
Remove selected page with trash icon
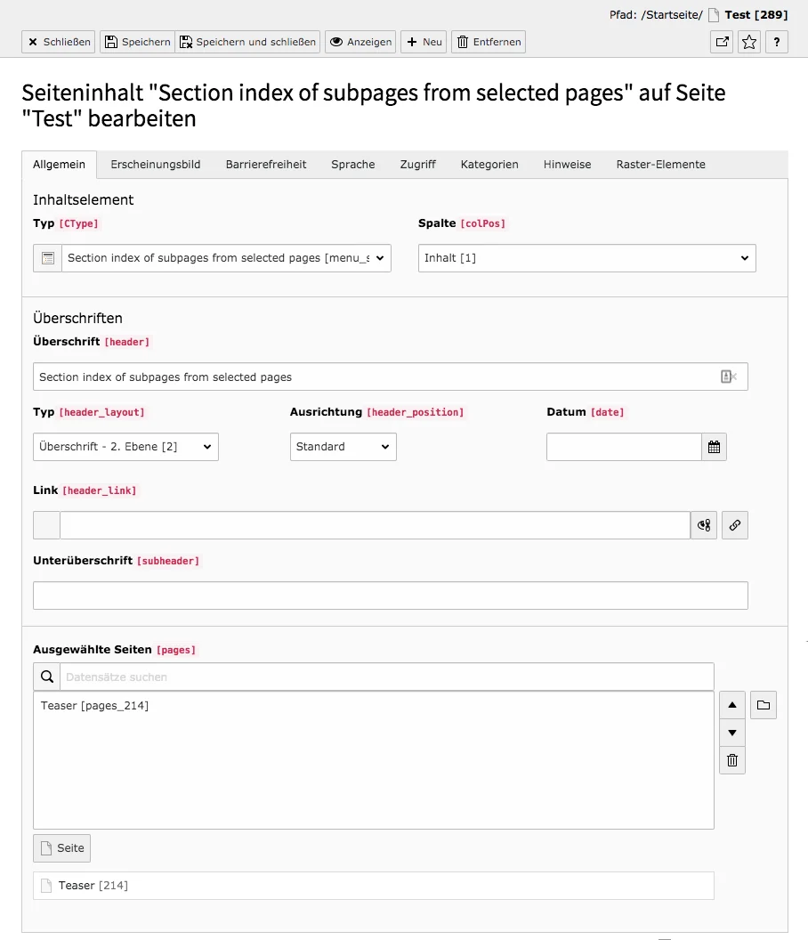tap(731, 760)
